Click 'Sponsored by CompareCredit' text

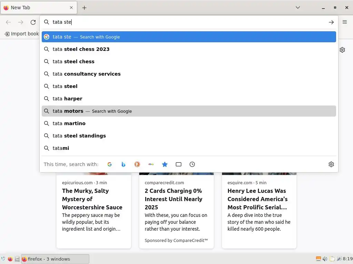coord(176,240)
